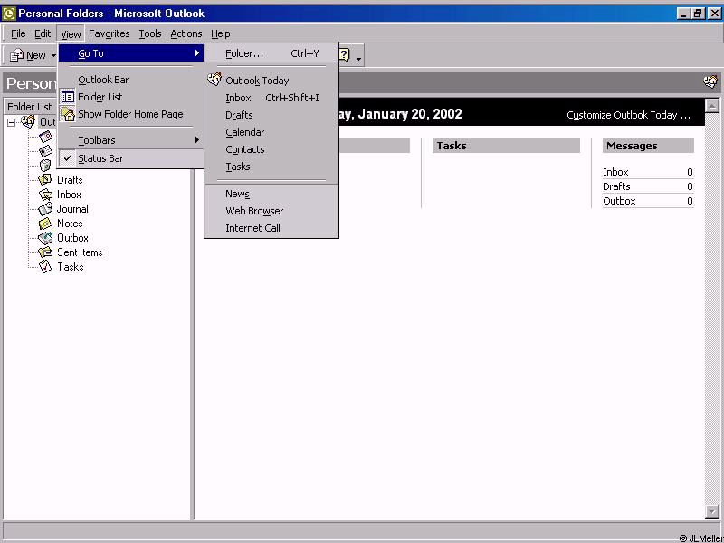The width and height of the screenshot is (724, 543).
Task: Open the Actions menu
Action: click(x=186, y=33)
